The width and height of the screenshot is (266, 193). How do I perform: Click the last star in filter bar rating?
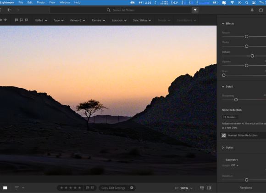coord(6,20)
